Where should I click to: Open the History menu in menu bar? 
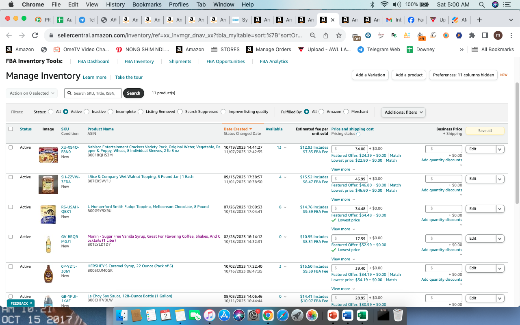(x=115, y=4)
